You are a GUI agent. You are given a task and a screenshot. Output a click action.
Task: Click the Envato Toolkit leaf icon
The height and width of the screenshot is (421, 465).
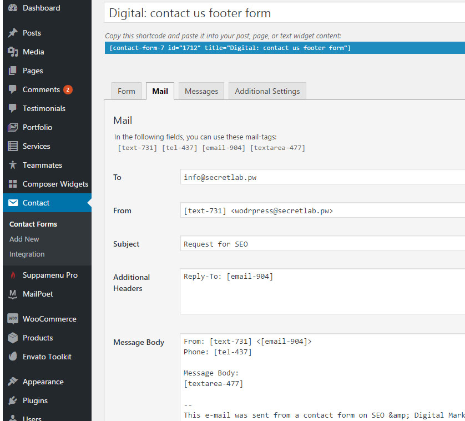click(13, 357)
